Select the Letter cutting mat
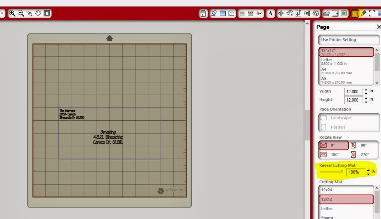The image size is (381, 219). [x=346, y=209]
